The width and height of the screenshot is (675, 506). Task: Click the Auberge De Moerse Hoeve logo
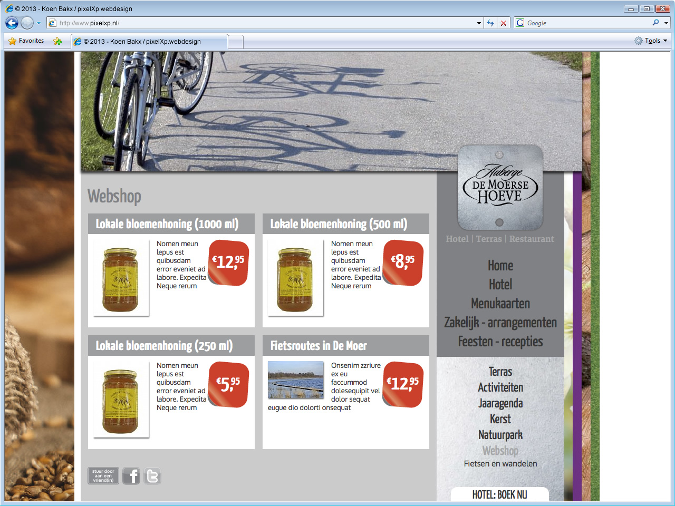tap(500, 188)
